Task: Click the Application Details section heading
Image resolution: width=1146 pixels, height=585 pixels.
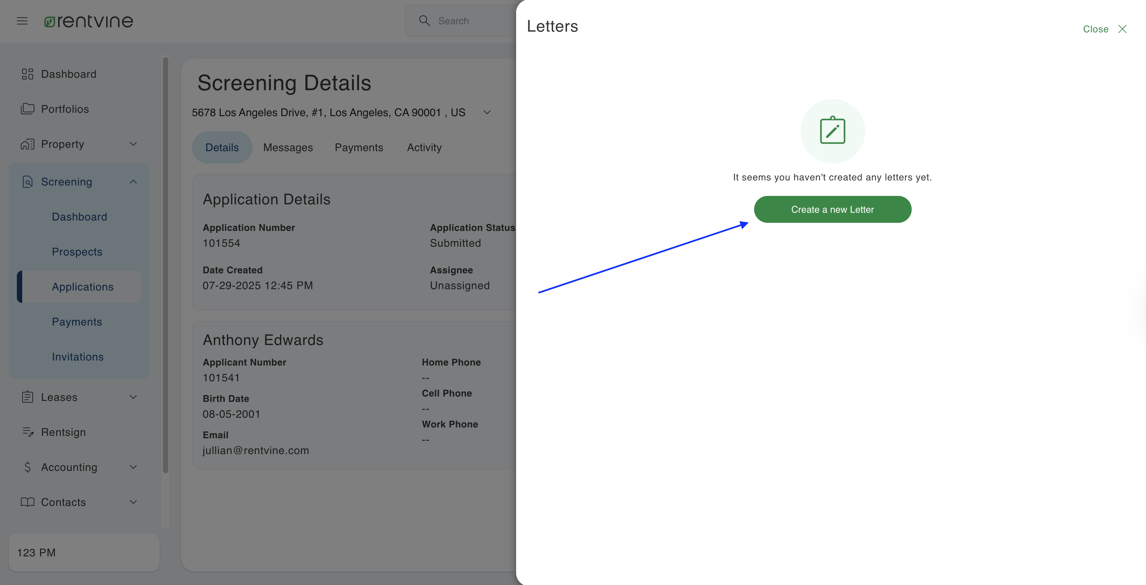Action: click(x=267, y=199)
